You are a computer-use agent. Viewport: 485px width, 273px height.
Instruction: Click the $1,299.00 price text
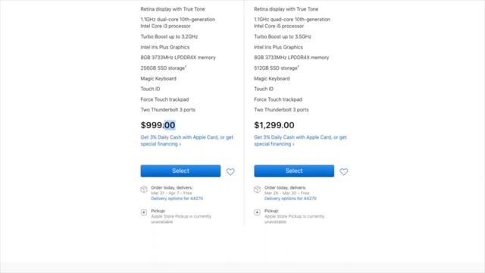pos(274,125)
